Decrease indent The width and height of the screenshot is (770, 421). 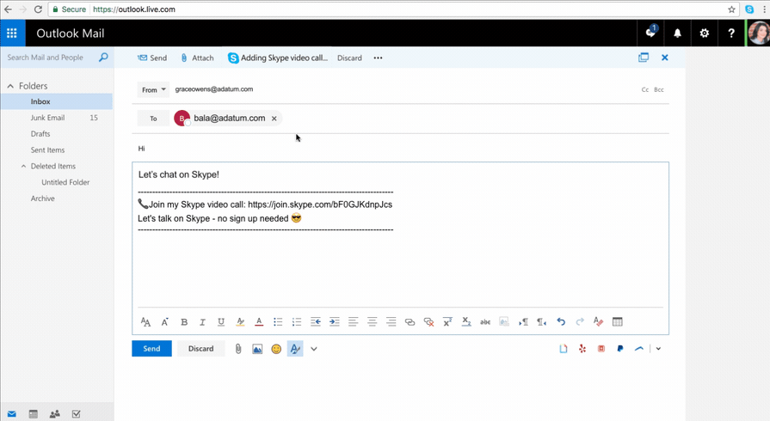[x=315, y=322]
